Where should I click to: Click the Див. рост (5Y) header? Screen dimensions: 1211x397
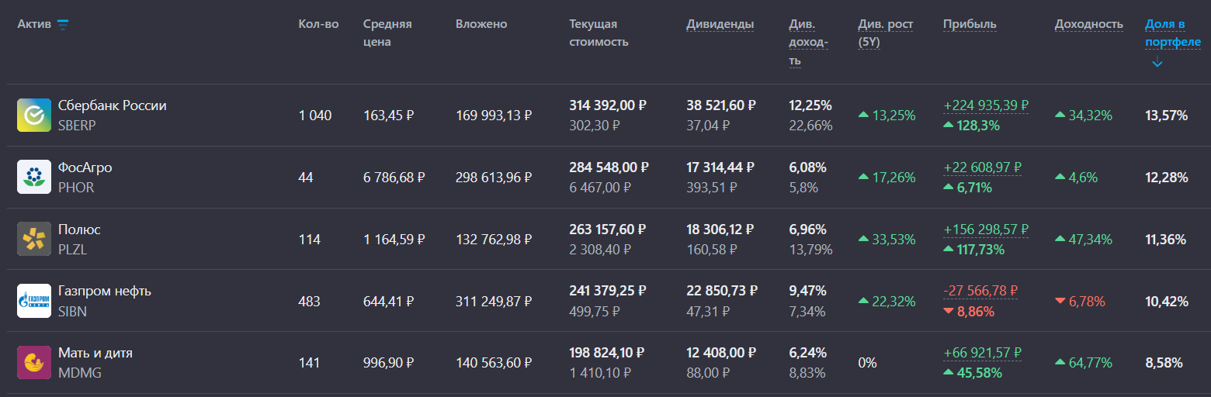[x=885, y=33]
